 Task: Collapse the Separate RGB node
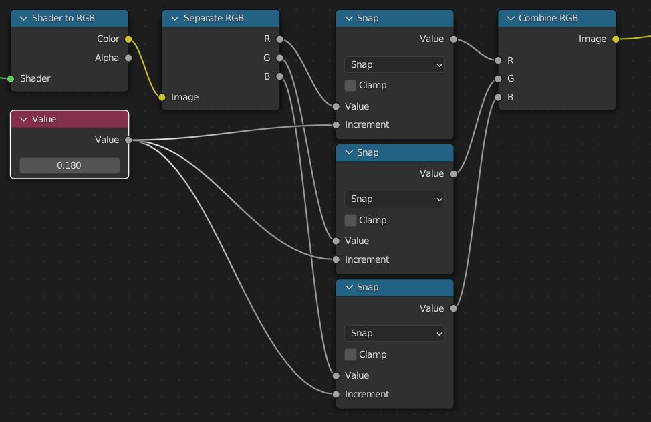[175, 18]
